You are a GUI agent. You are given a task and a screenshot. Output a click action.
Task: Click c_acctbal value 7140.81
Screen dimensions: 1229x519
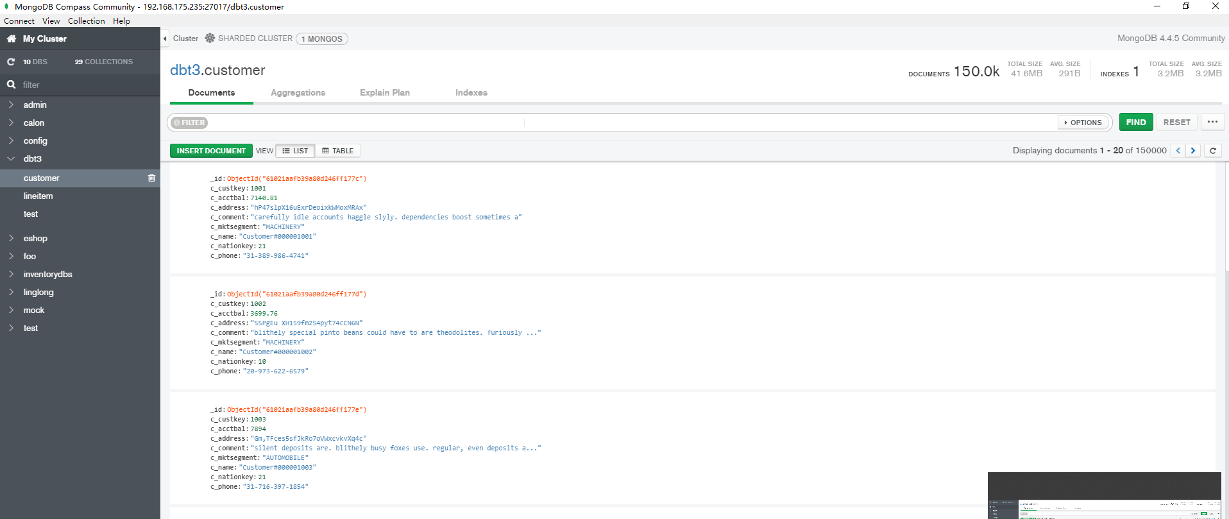tap(264, 198)
